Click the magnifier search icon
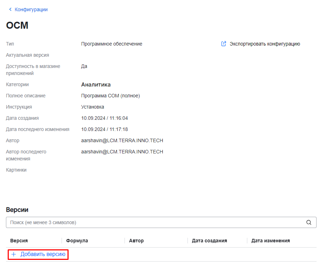 click(x=309, y=222)
